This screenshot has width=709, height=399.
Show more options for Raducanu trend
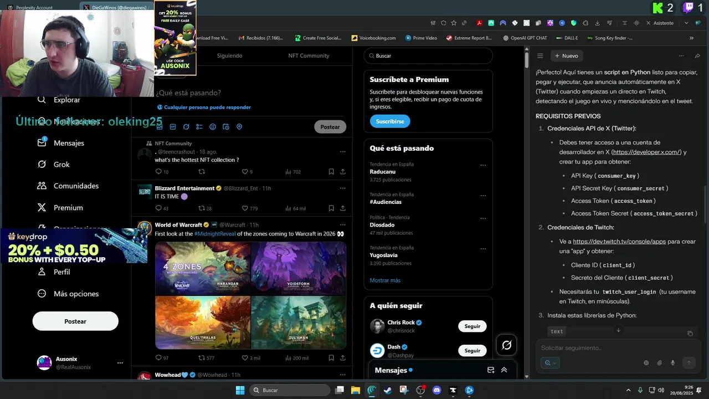[483, 165]
